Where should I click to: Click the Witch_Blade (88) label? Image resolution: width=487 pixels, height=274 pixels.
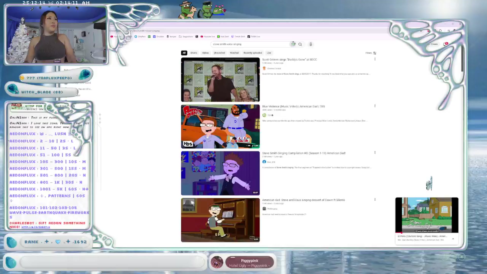pyautogui.click(x=42, y=92)
